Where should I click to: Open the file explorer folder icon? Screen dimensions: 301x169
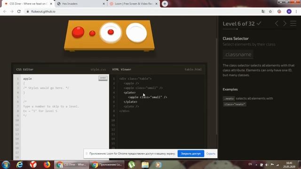[145, 165]
